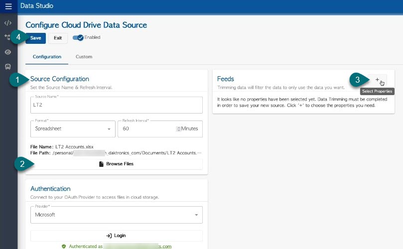
Task: Click the Exit button
Action: tap(58, 38)
